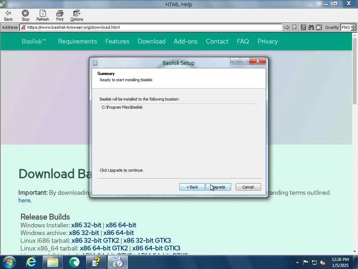Download Linux x86 64-bit GTK3 tarball

[156, 248]
